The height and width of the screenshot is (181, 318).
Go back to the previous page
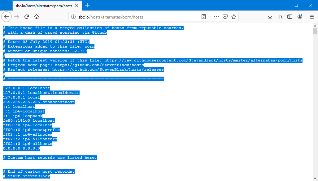pyautogui.click(x=7, y=17)
